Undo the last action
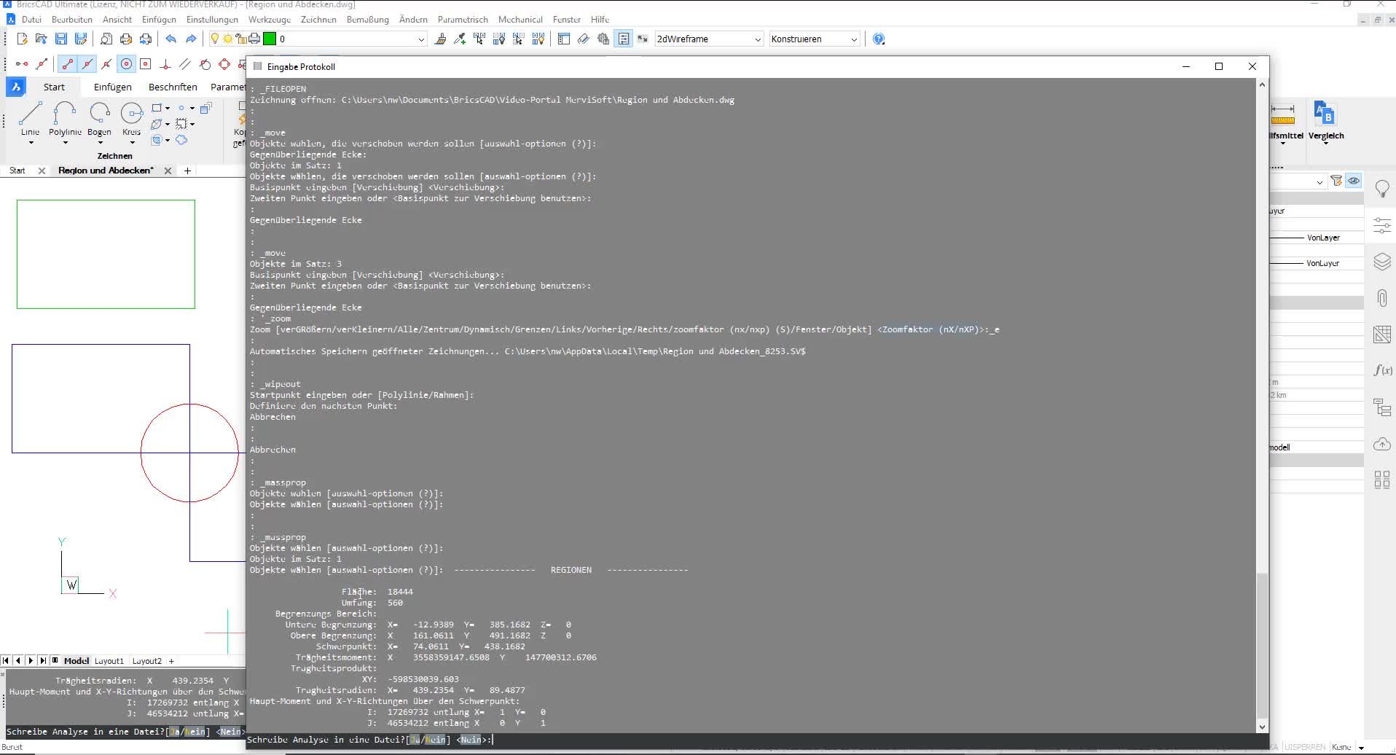1396x755 pixels. pos(170,39)
